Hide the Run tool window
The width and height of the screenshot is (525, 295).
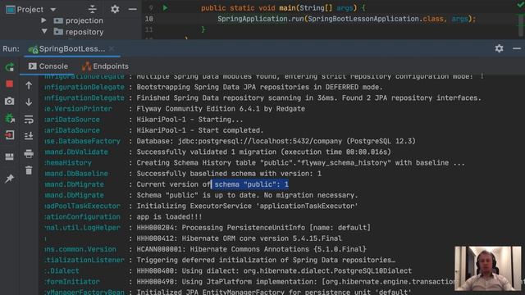coord(517,48)
